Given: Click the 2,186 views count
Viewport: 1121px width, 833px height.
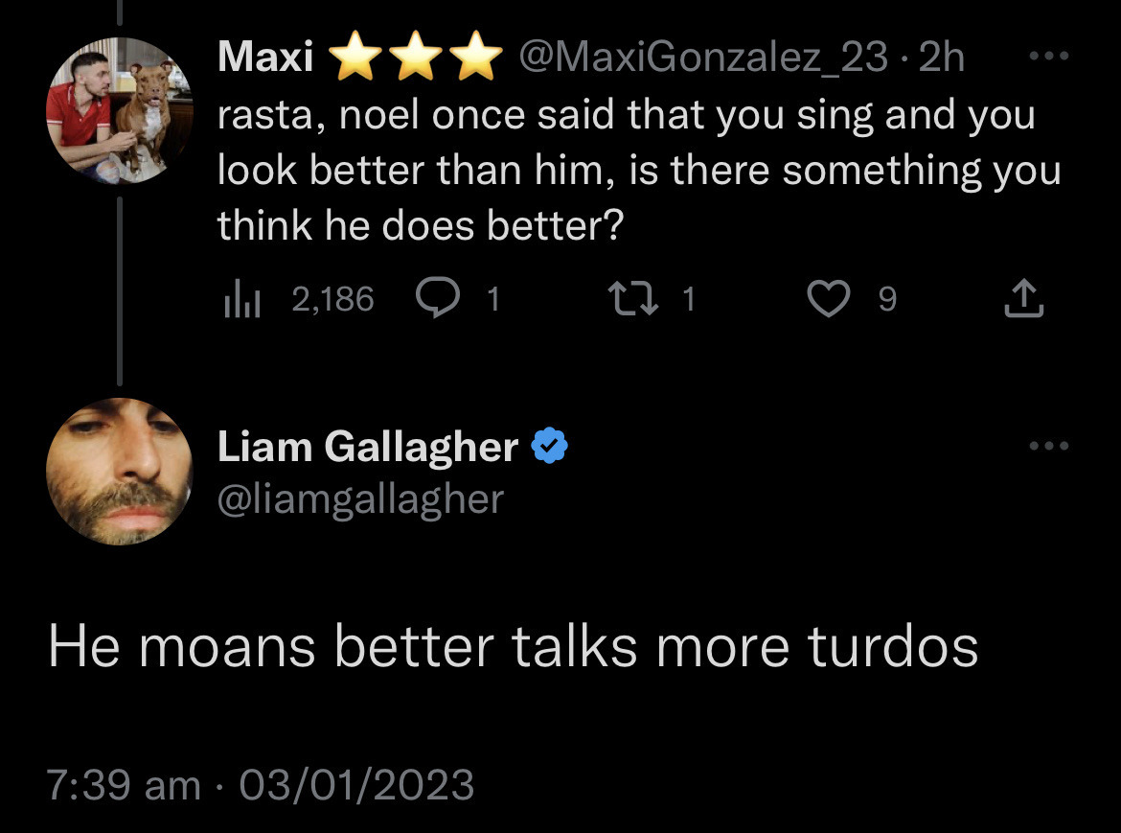Looking at the screenshot, I should pos(332,299).
